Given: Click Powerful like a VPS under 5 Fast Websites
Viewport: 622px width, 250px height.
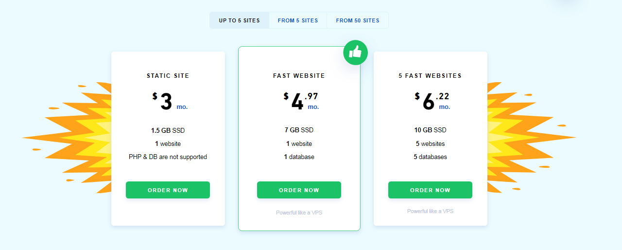Looking at the screenshot, I should (x=430, y=211).
